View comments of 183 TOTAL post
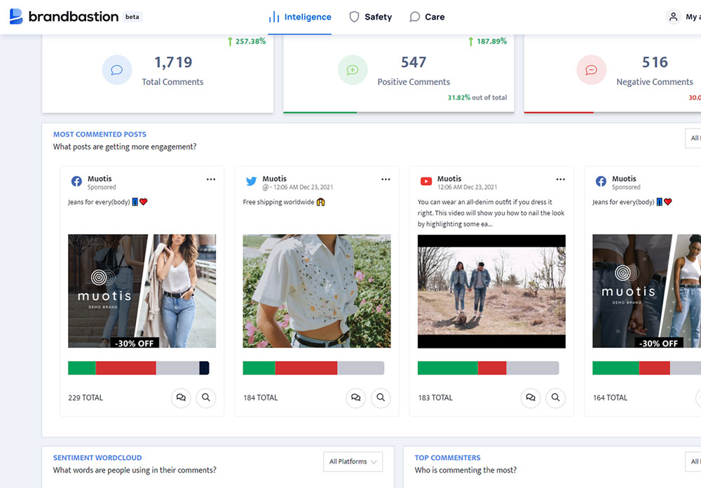The height and width of the screenshot is (488, 701). (x=531, y=398)
